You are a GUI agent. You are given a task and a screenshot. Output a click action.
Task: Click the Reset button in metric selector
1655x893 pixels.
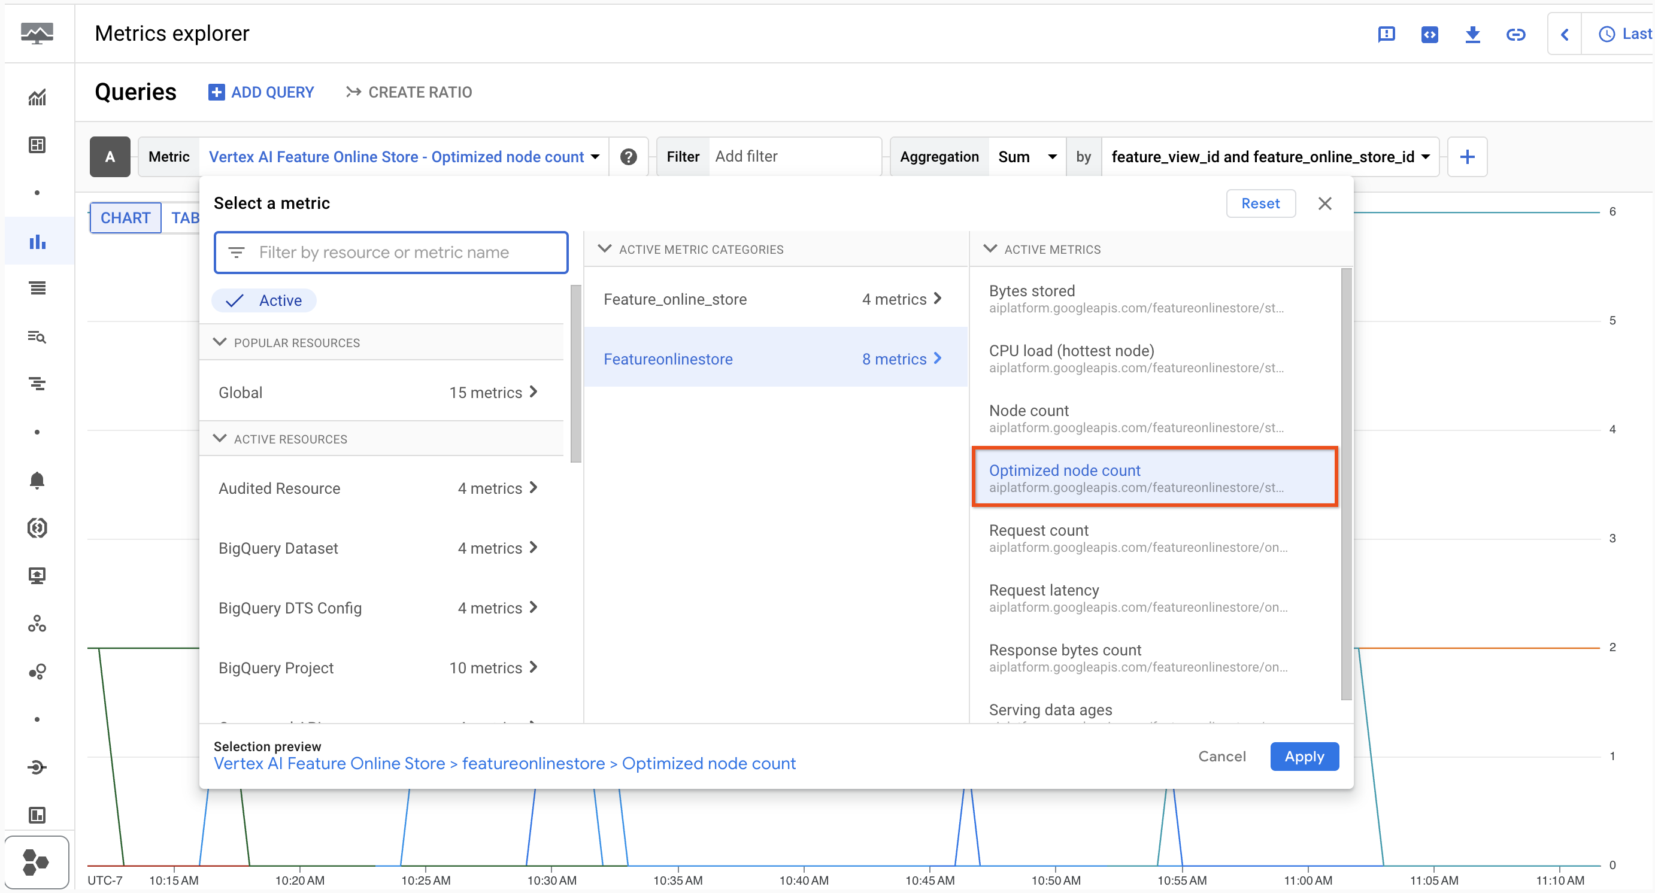pos(1260,203)
